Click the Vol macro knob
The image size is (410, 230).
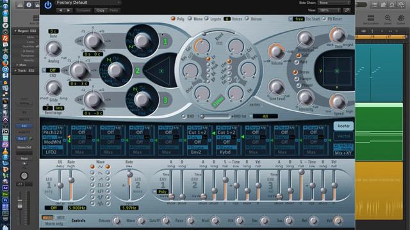point(338,220)
